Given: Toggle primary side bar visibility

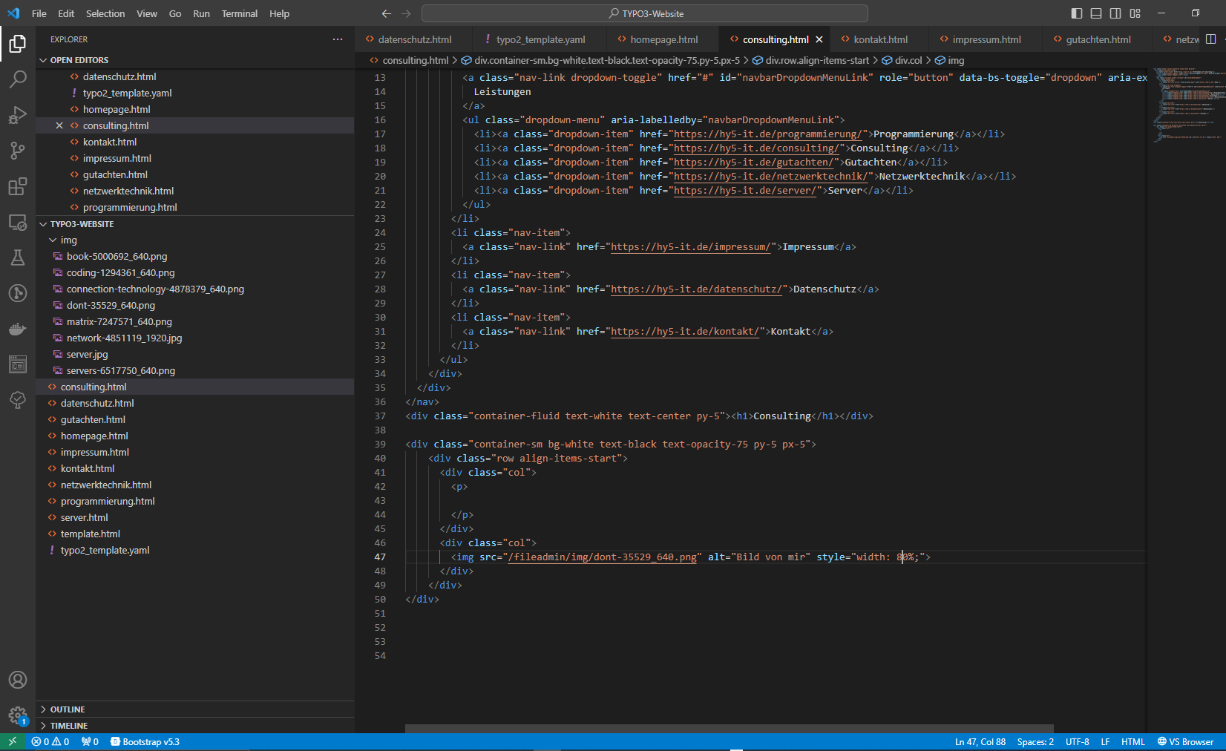Looking at the screenshot, I should pyautogui.click(x=1076, y=13).
